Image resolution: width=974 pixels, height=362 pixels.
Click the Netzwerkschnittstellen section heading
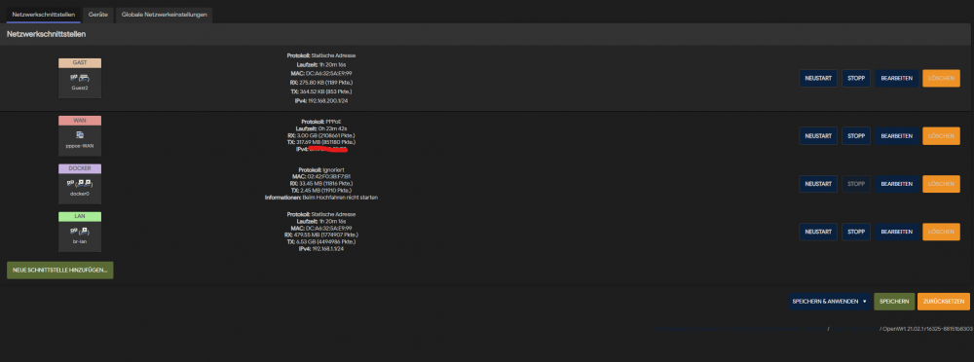[46, 34]
